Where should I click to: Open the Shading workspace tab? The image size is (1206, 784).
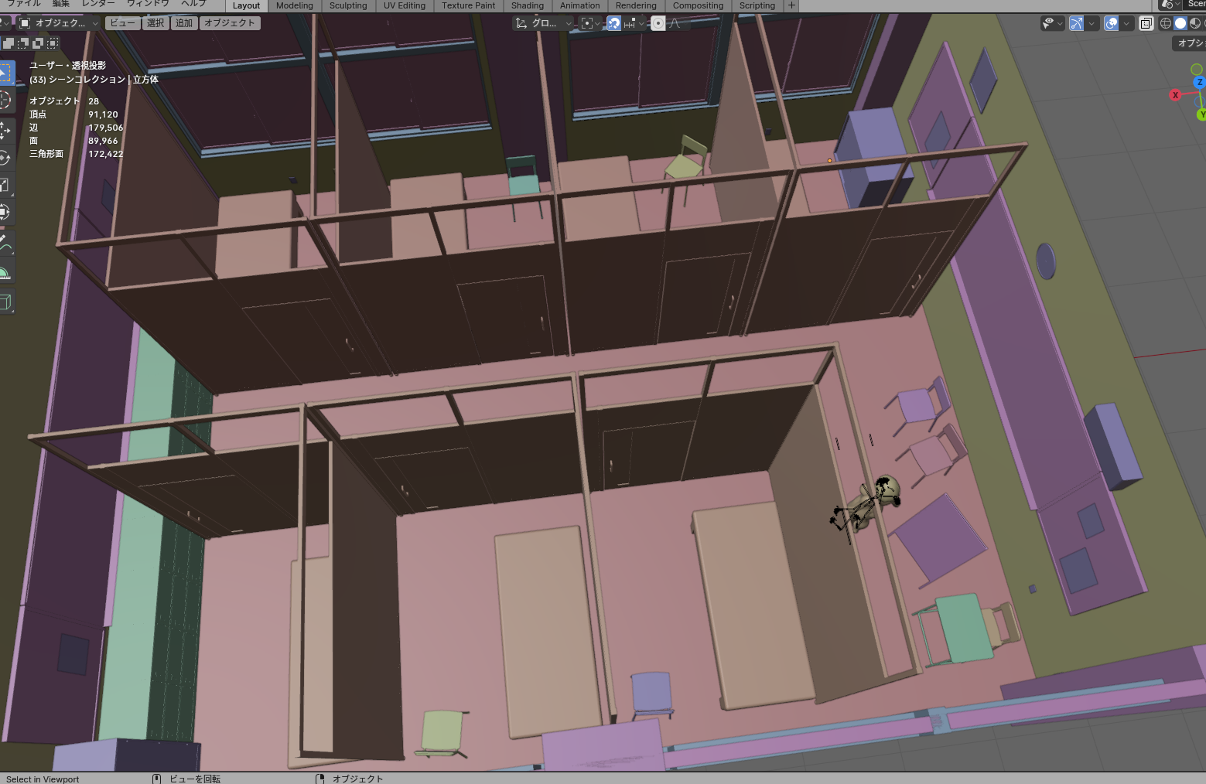click(527, 5)
